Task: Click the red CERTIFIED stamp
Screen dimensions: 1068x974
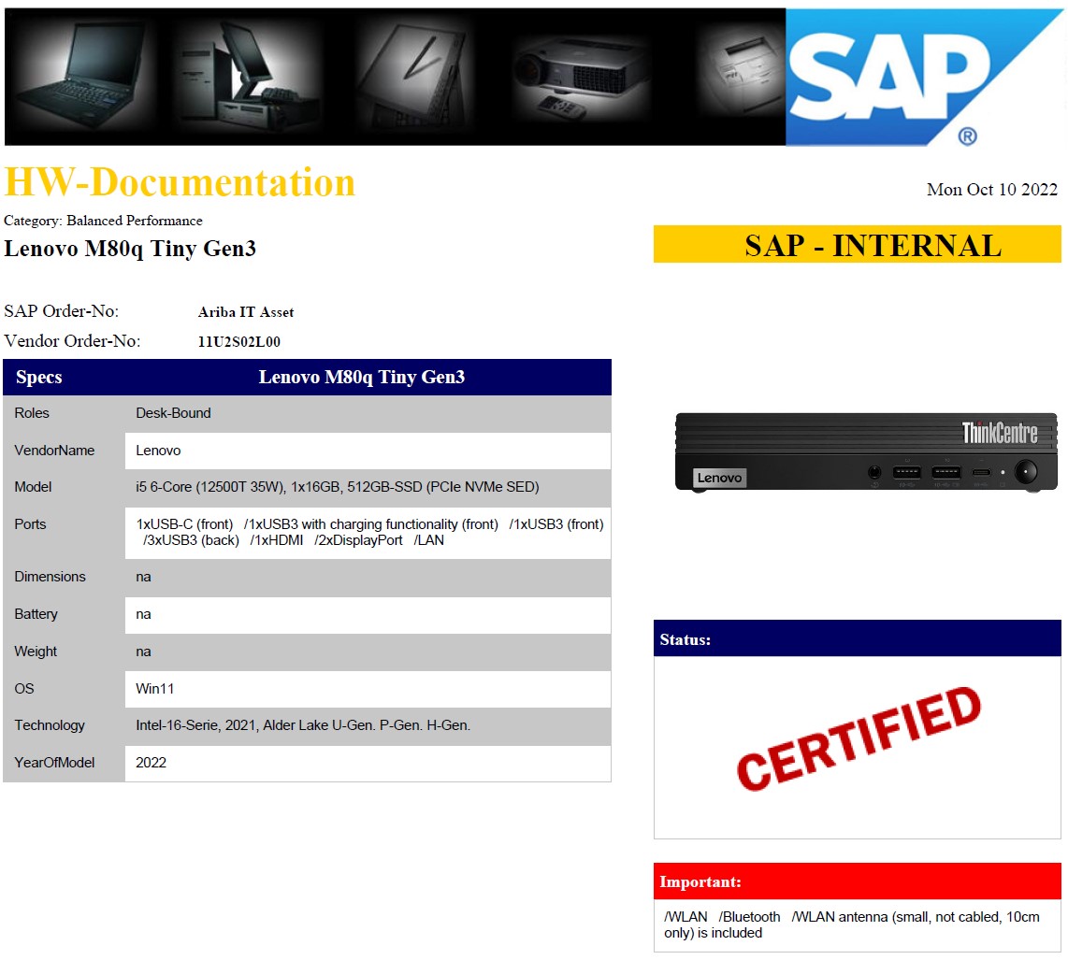Action: (858, 738)
